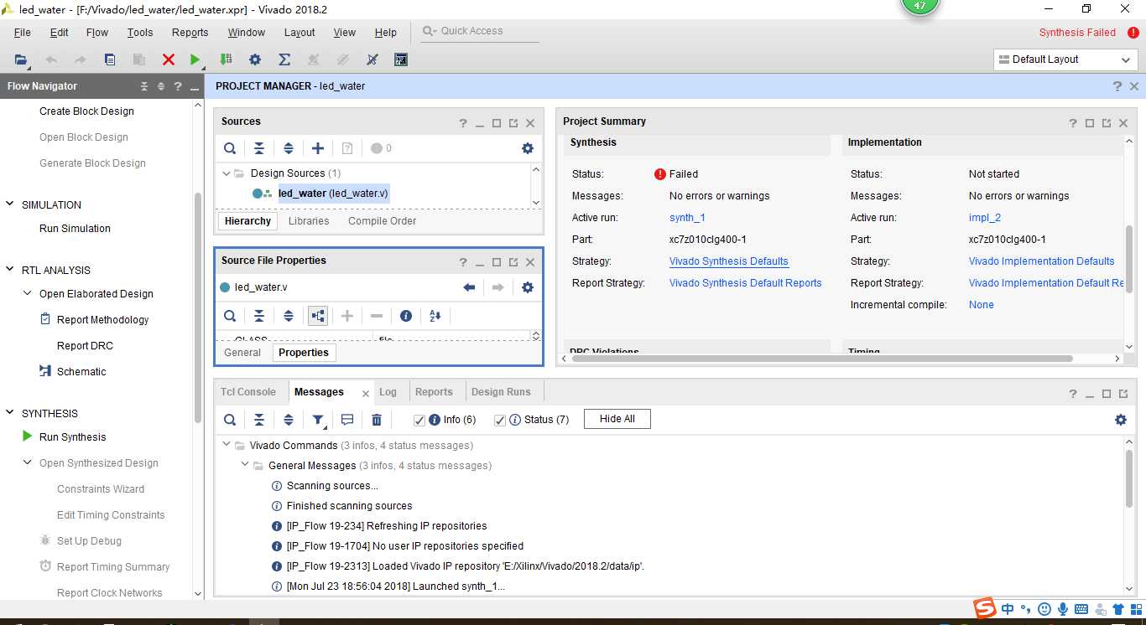Open the impl_2 active run link
1146x625 pixels.
point(985,218)
